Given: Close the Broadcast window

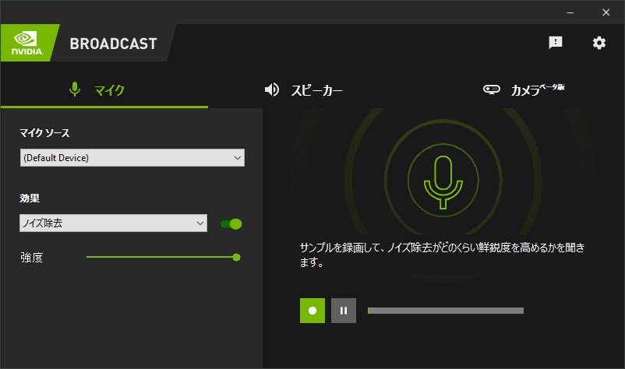Looking at the screenshot, I should [x=606, y=12].
